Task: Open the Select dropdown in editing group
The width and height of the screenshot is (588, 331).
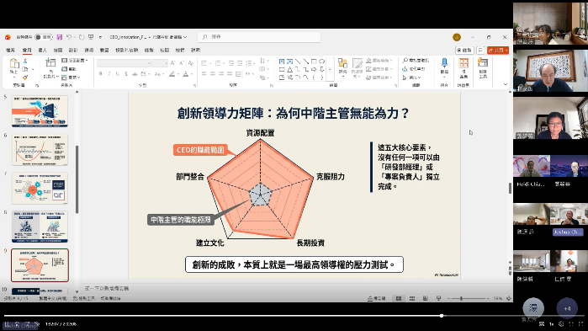Action: coord(411,77)
